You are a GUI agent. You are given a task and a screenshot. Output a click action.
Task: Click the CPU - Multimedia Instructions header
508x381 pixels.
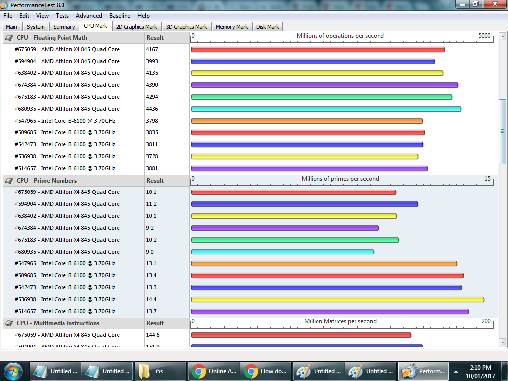73,323
